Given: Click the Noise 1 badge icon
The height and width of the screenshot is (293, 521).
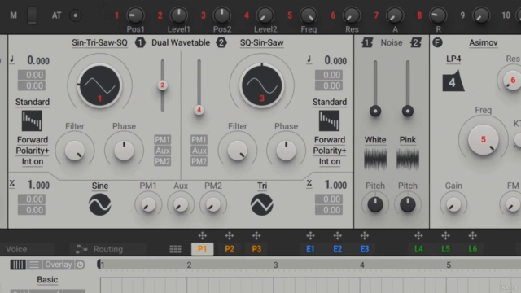Looking at the screenshot, I should pyautogui.click(x=367, y=42).
